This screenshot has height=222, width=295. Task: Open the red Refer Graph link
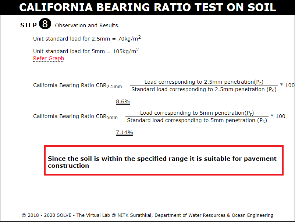pos(49,59)
